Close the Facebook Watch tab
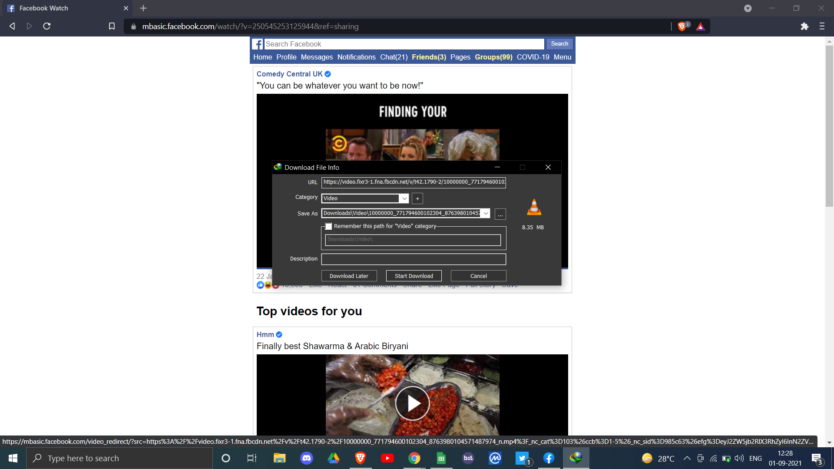834x469 pixels. point(126,8)
